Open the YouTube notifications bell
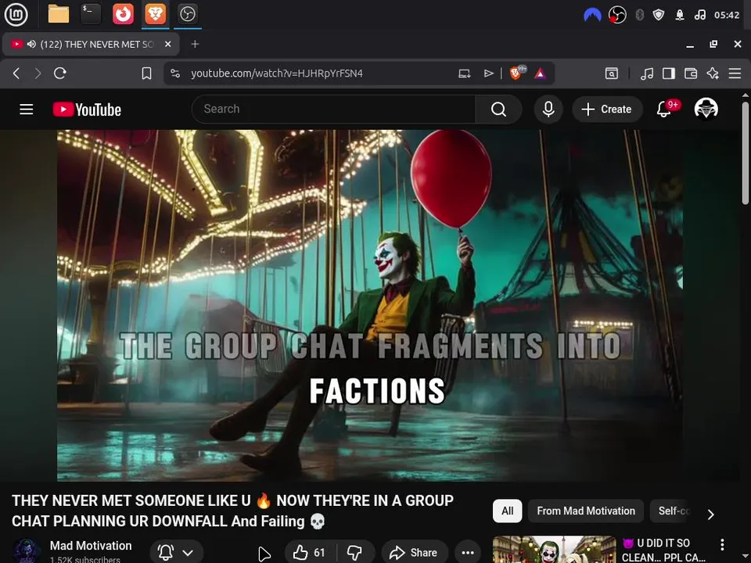The width and height of the screenshot is (751, 563). pos(664,109)
